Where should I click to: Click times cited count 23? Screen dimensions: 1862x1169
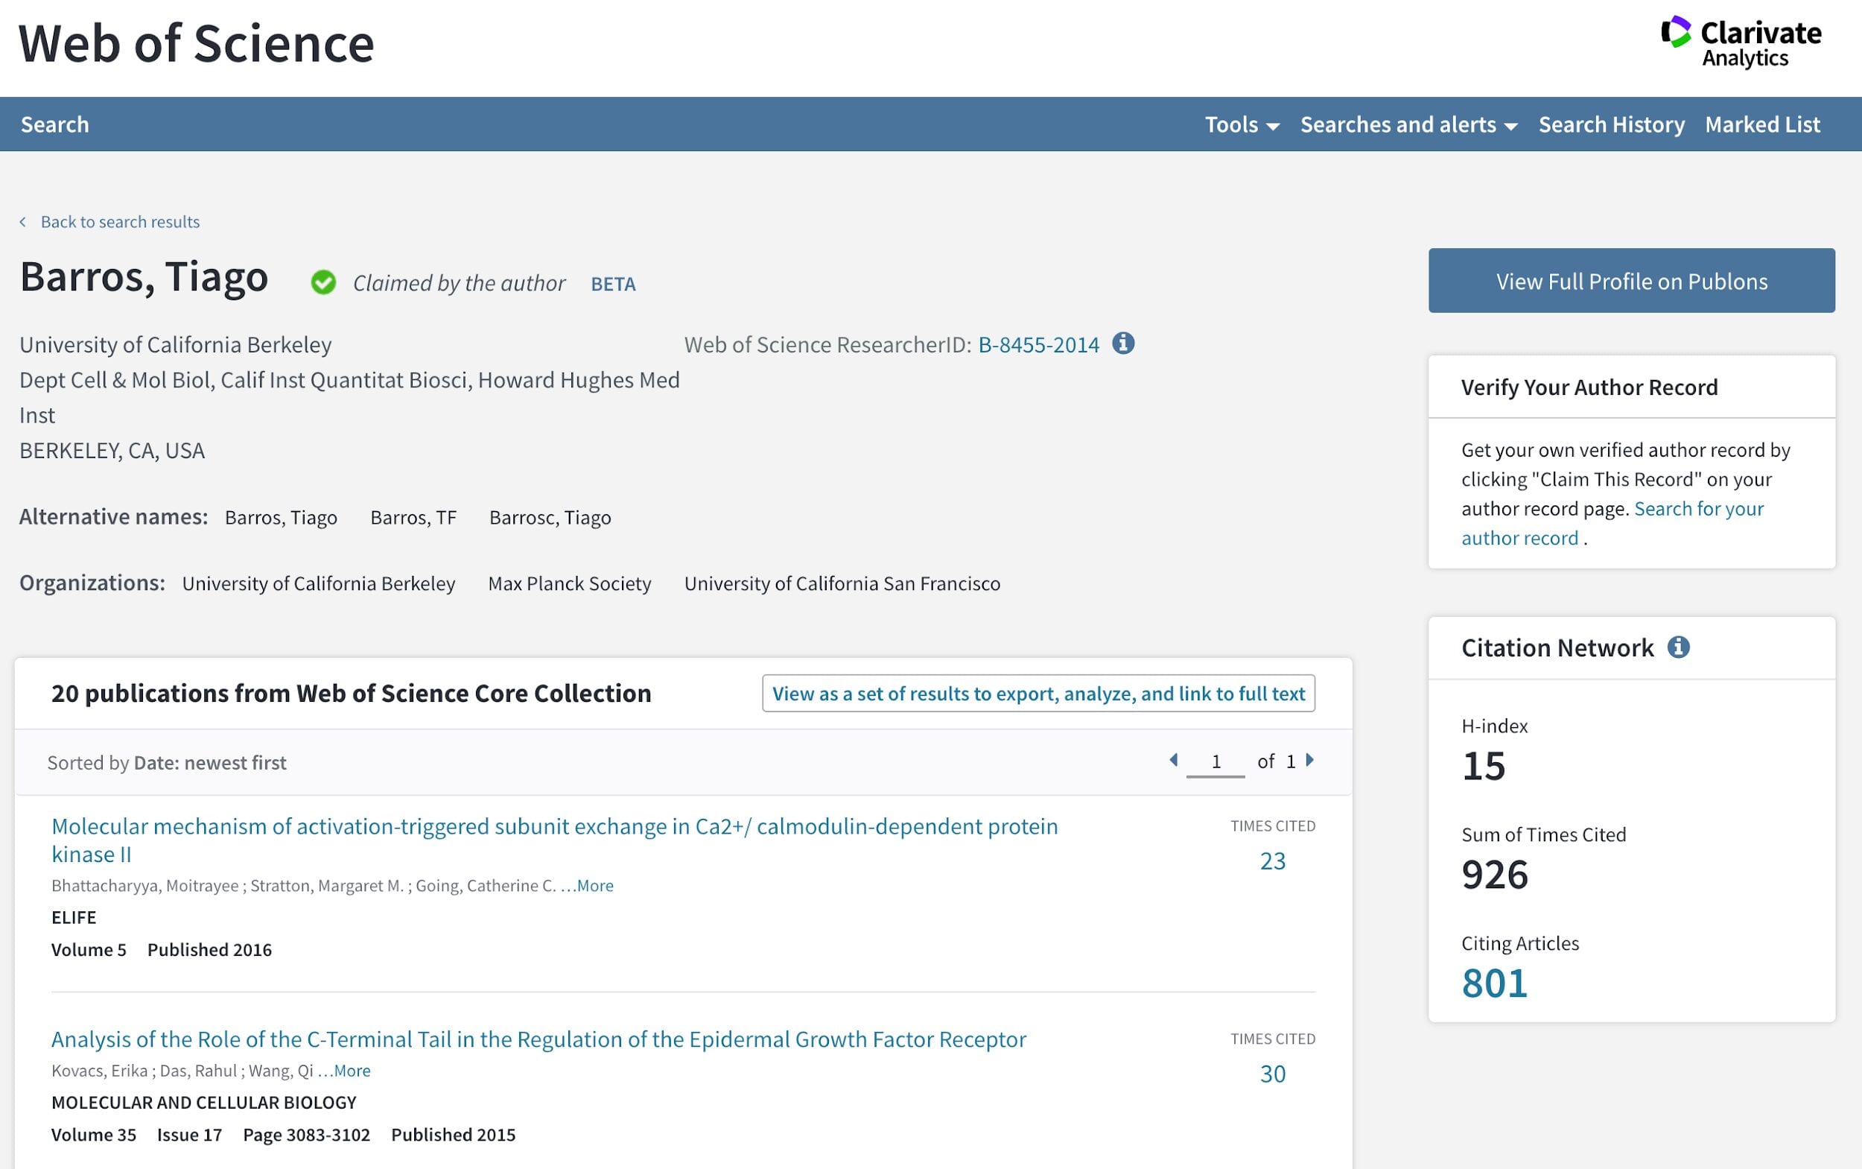click(1272, 861)
